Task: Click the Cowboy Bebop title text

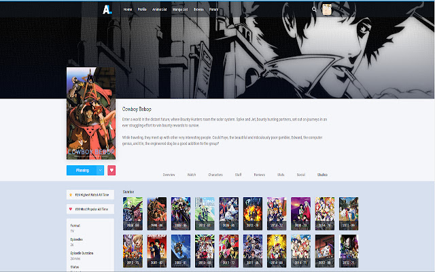Action: 137,109
